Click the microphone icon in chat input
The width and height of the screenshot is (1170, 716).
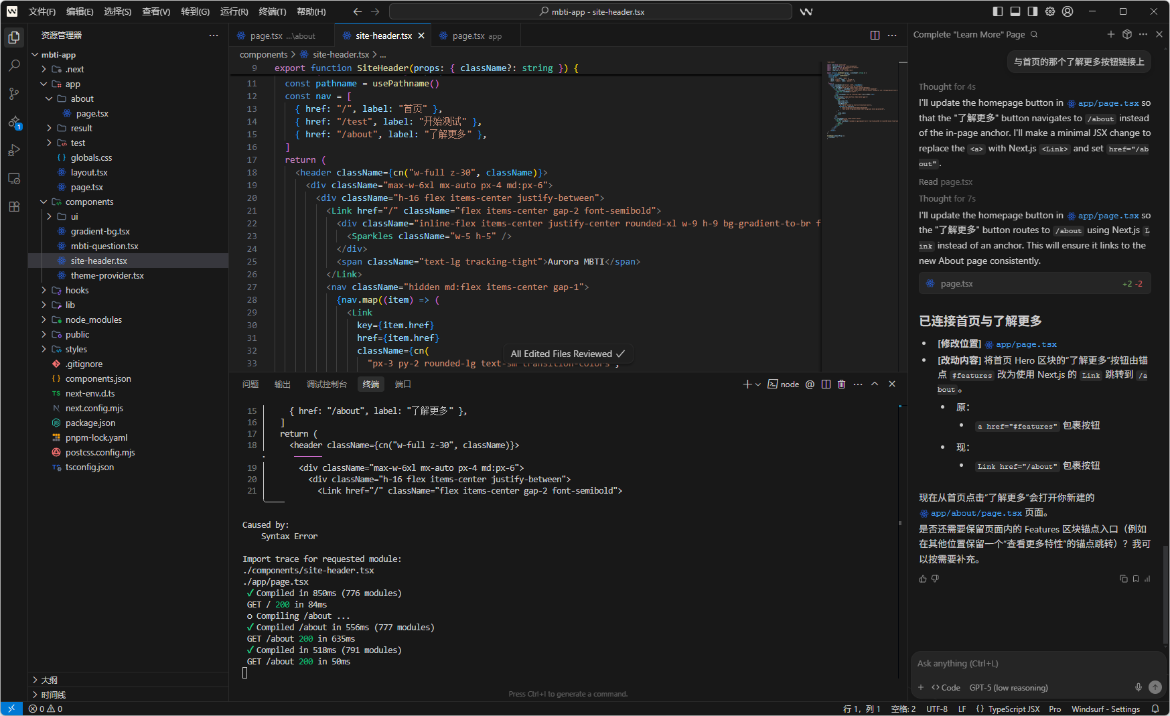click(x=1138, y=687)
